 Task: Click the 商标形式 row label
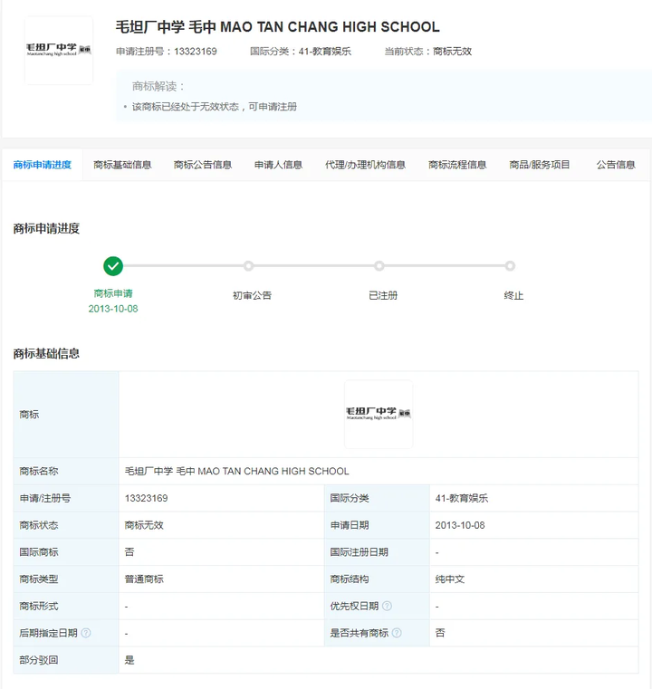tap(39, 606)
